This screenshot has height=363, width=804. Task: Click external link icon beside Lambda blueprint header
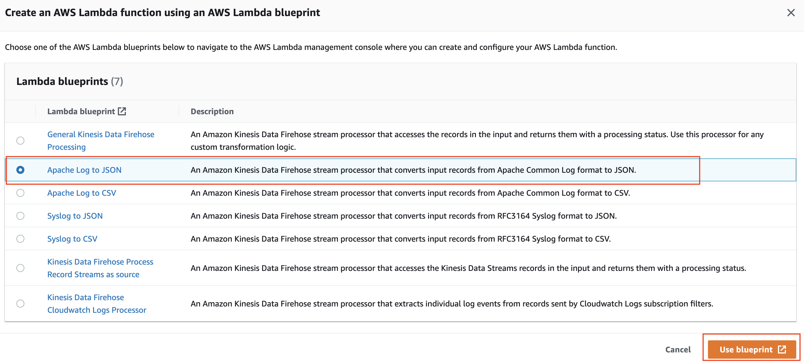122,111
